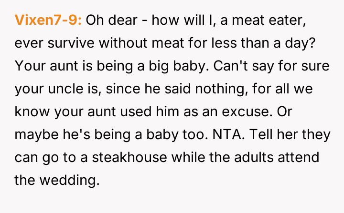
Task: Click the word "survive" in the comment
Action: 68,43
